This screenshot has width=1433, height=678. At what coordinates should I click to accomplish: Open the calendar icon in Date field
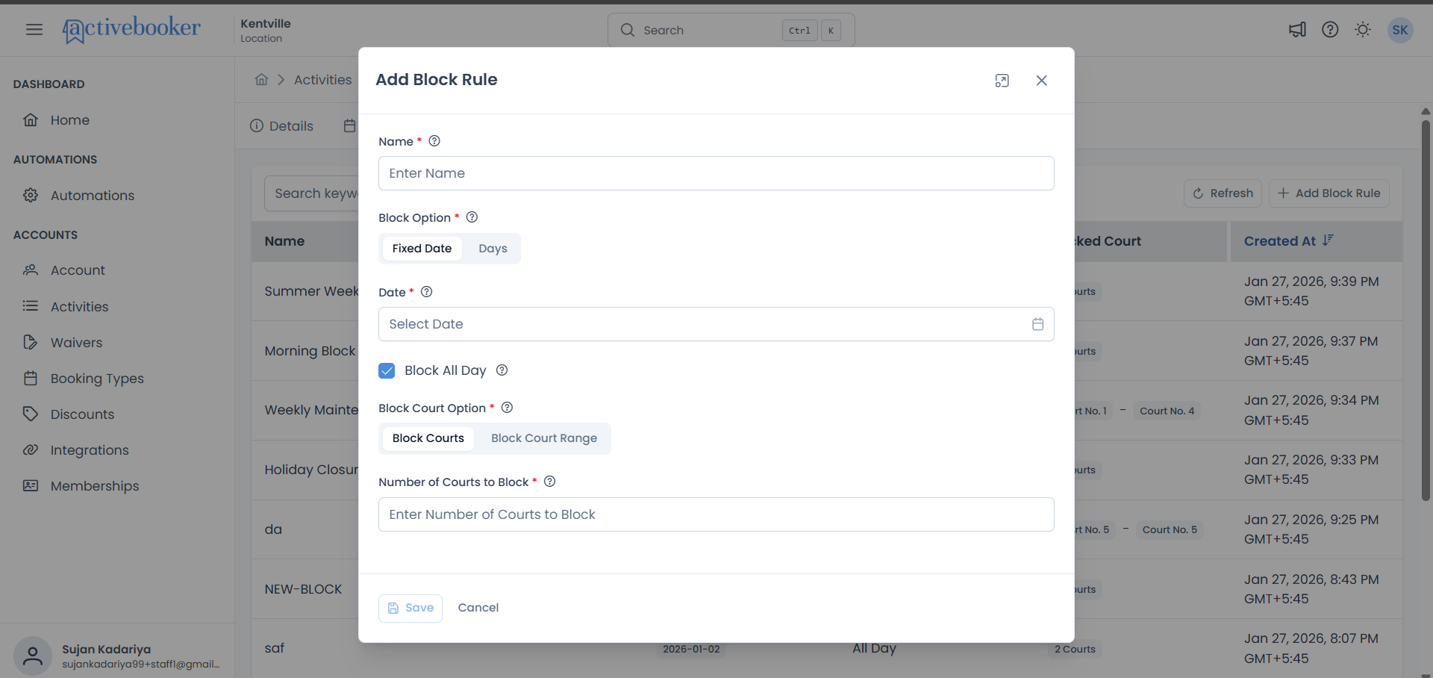(1037, 324)
